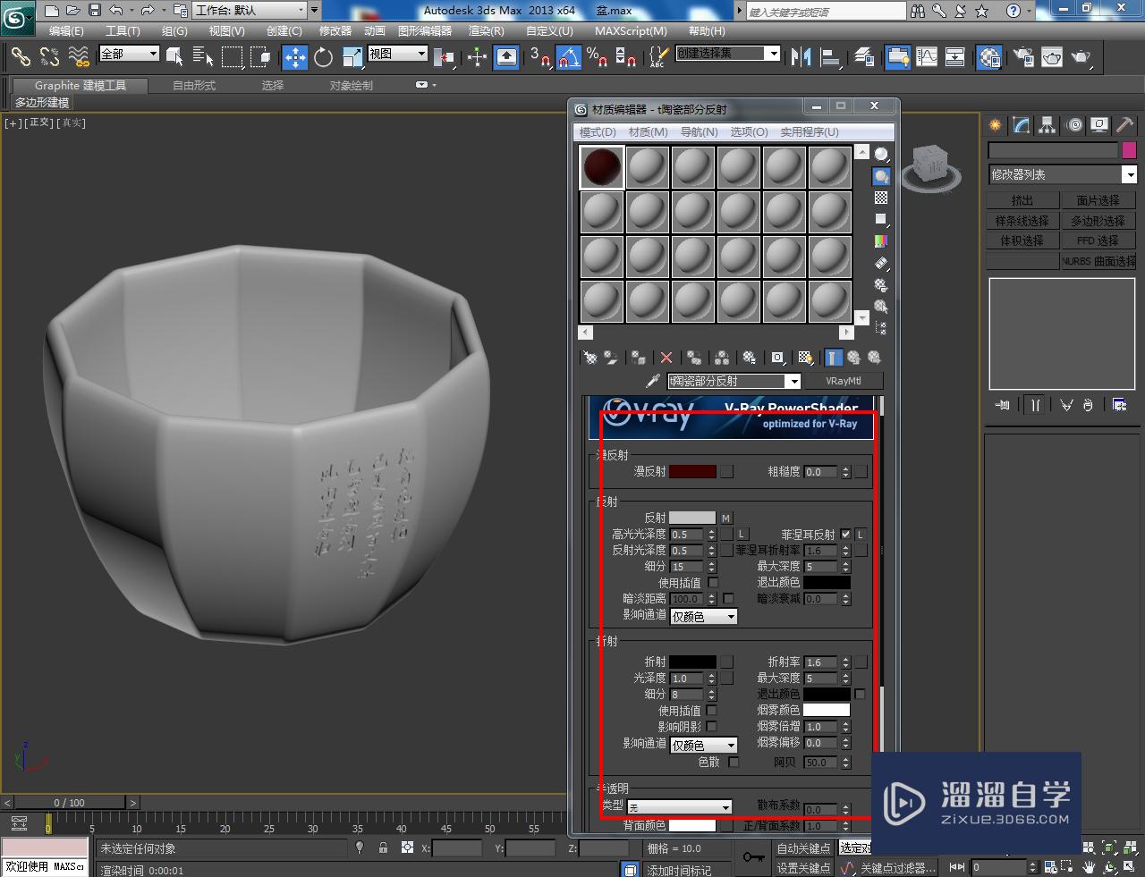Toggle 使用插值 checkbox in 折射 section
Screen dimensions: 1145x877
[712, 711]
